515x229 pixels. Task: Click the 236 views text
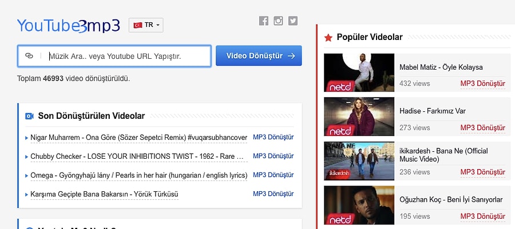(x=414, y=172)
